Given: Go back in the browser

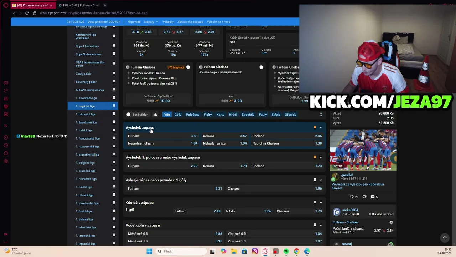Looking at the screenshot, I should click(14, 13).
